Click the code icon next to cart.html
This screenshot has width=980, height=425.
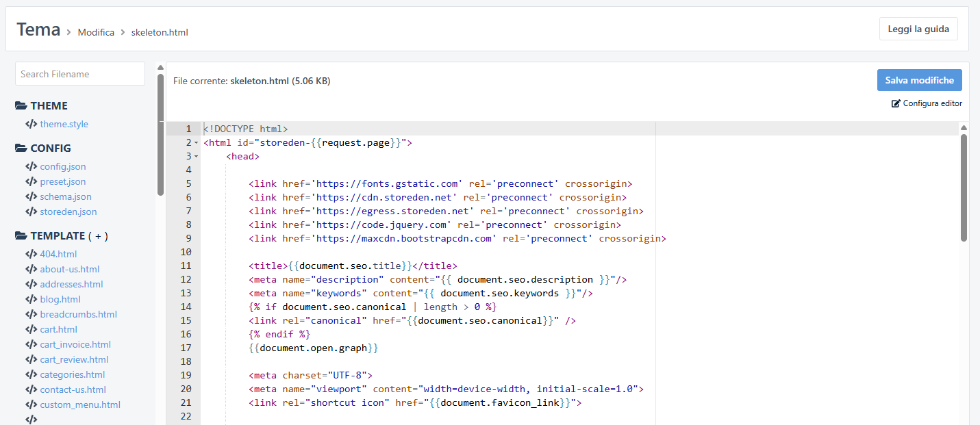pyautogui.click(x=31, y=330)
